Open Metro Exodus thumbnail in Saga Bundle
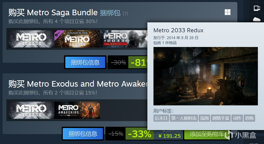The height and width of the screenshot is (144, 264). coord(31,39)
